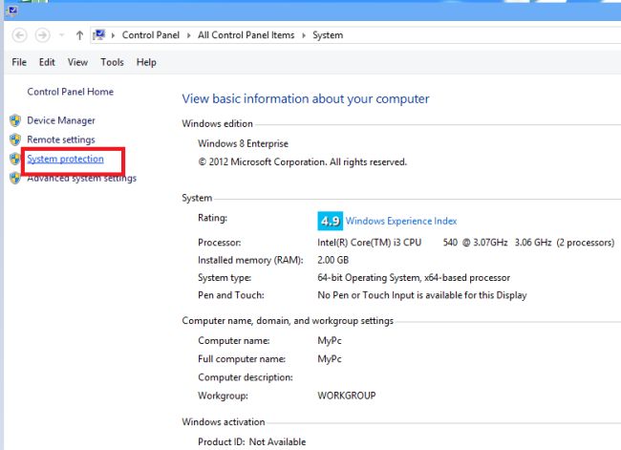Go to Control Panel Home
621x450 pixels.
pyautogui.click(x=70, y=92)
